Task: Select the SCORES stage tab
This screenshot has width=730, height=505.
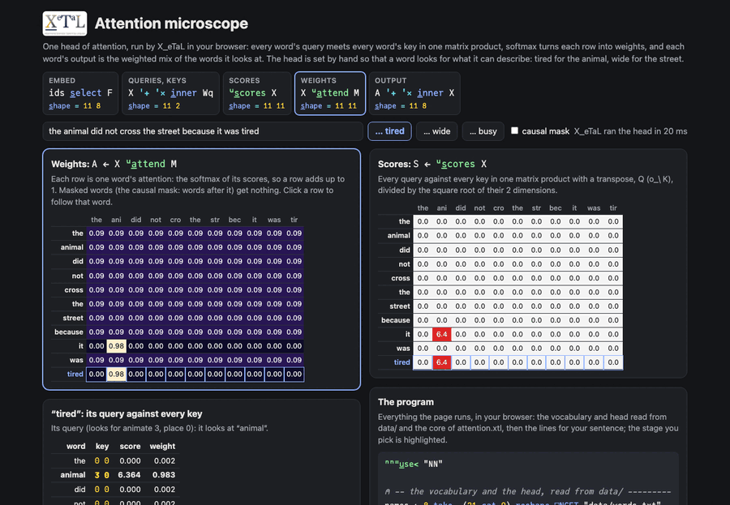Action: tap(257, 93)
